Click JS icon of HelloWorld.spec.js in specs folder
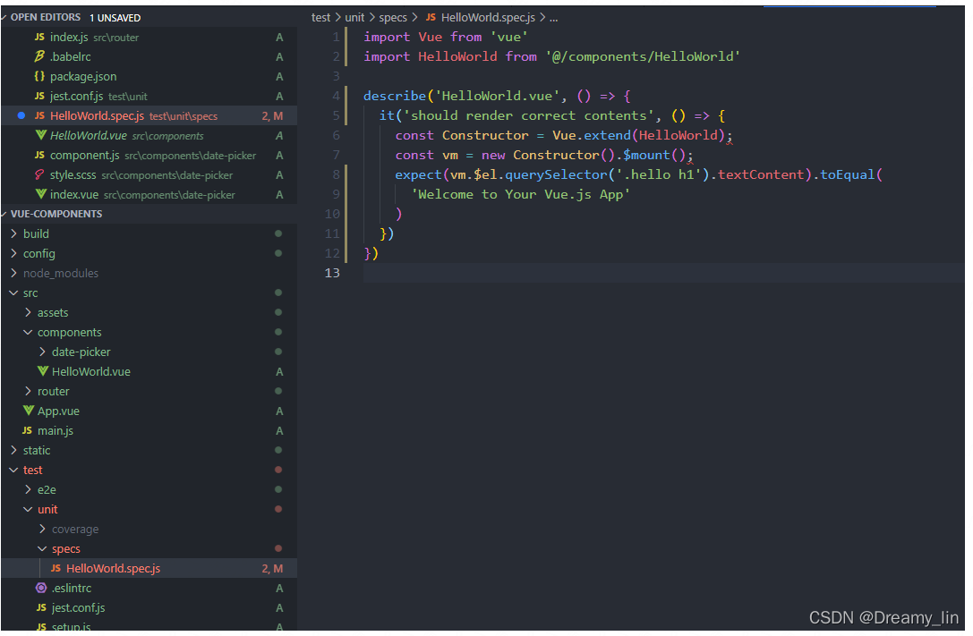Viewport: 973px width, 636px height. click(x=55, y=568)
